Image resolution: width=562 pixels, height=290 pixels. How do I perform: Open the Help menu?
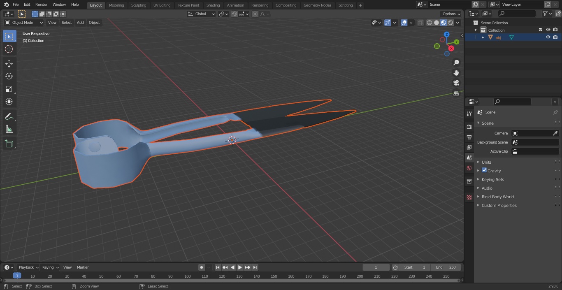click(x=75, y=5)
